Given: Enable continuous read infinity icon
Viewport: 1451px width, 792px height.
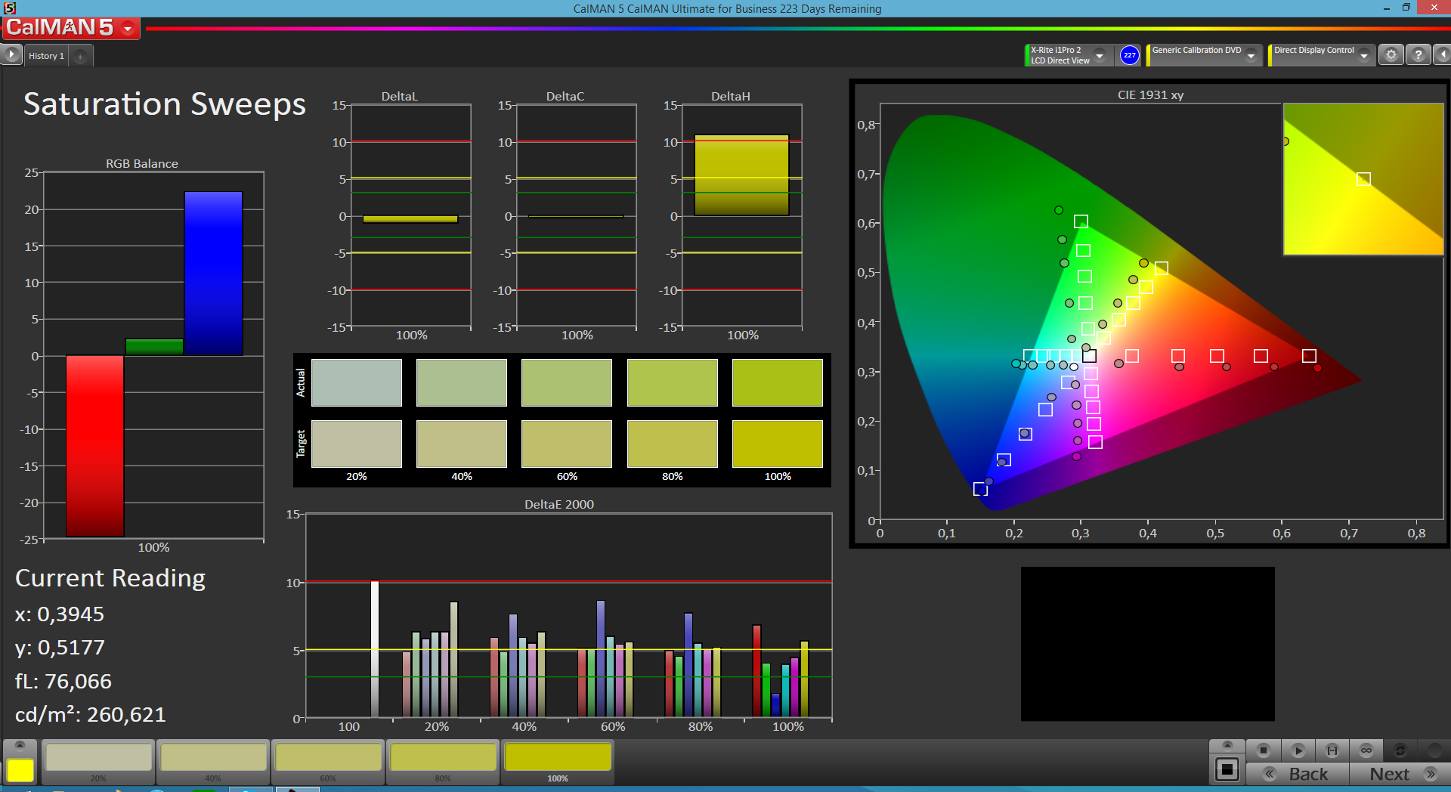Looking at the screenshot, I should pyautogui.click(x=1366, y=750).
